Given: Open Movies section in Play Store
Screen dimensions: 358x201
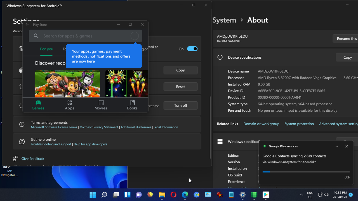Looking at the screenshot, I should [x=101, y=105].
